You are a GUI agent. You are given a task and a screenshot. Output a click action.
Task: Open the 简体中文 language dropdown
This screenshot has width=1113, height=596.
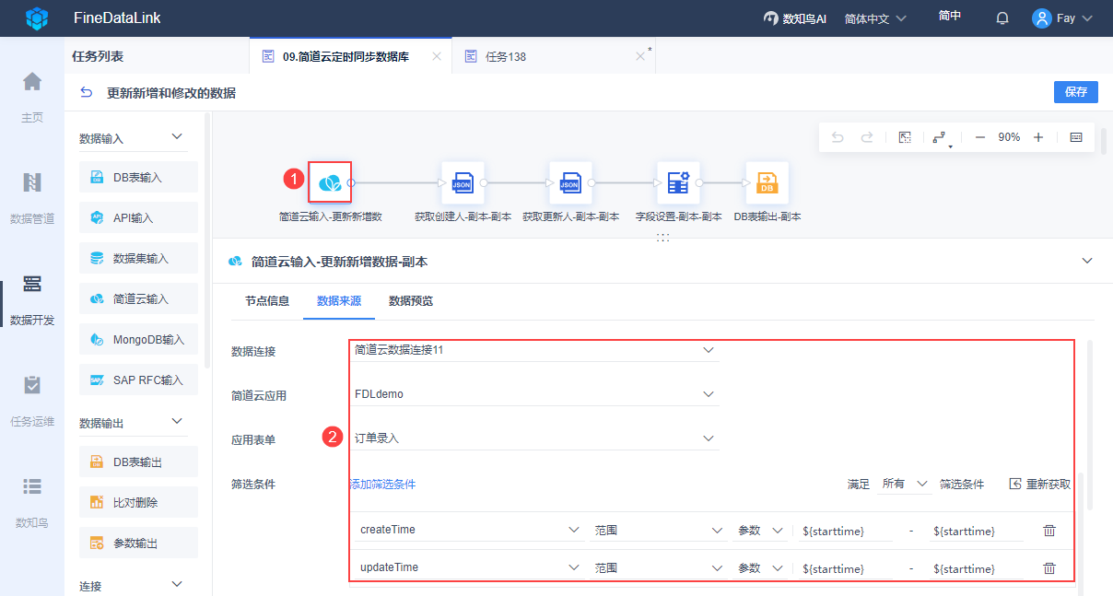(875, 18)
